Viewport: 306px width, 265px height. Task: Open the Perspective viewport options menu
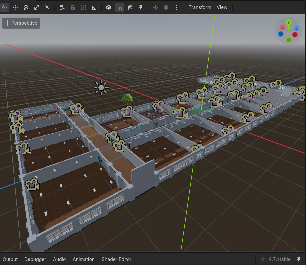[21, 23]
